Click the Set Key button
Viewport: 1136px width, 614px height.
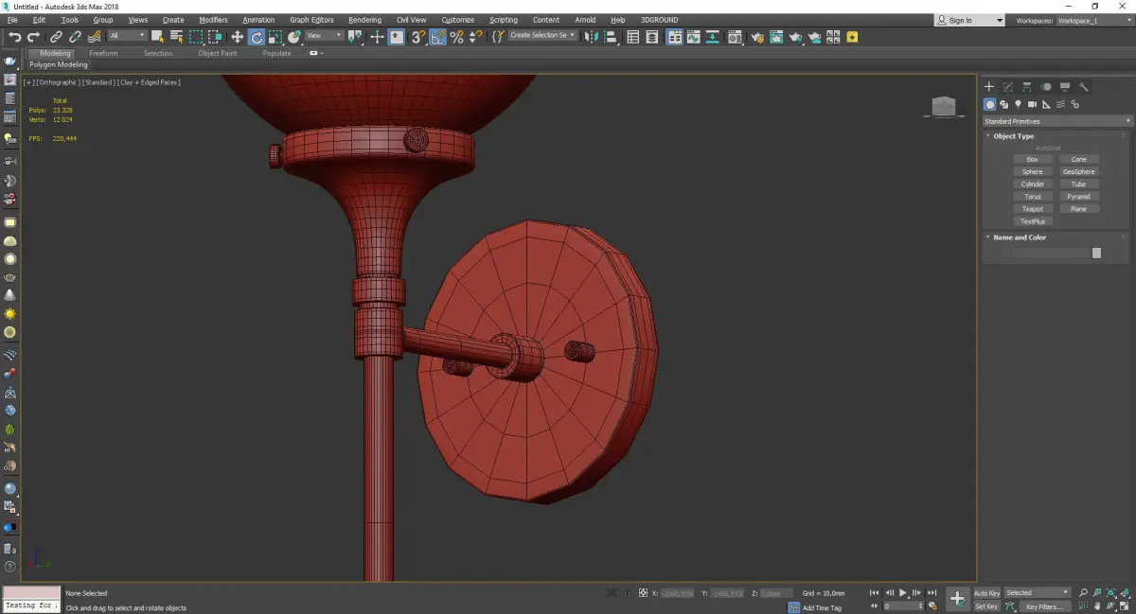986,606
